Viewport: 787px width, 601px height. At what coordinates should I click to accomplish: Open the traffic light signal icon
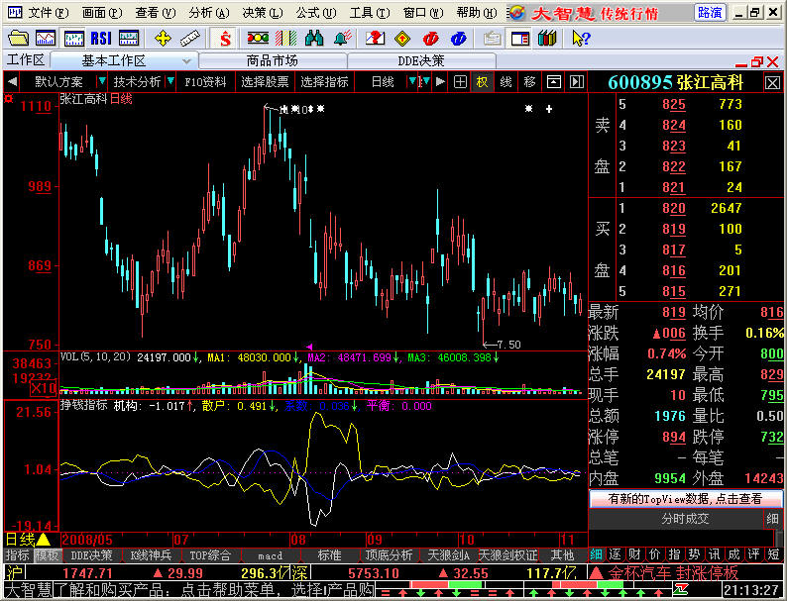tap(258, 38)
